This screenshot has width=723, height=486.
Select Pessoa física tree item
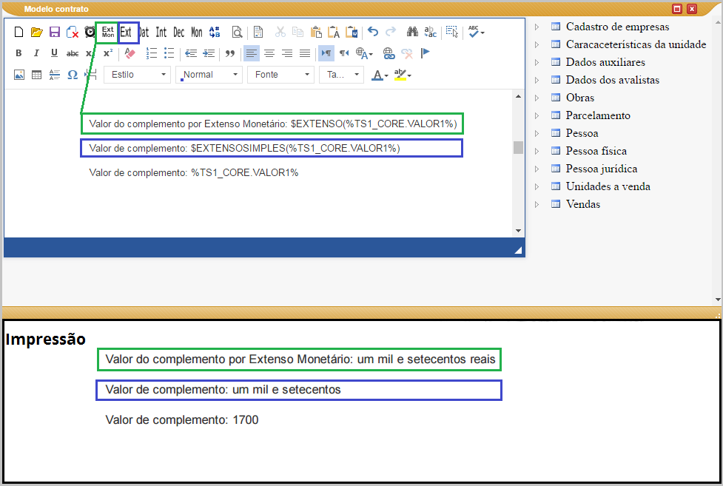[x=596, y=151]
